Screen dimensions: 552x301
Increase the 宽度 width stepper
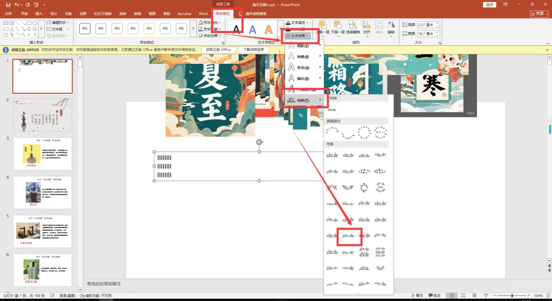pos(438,32)
